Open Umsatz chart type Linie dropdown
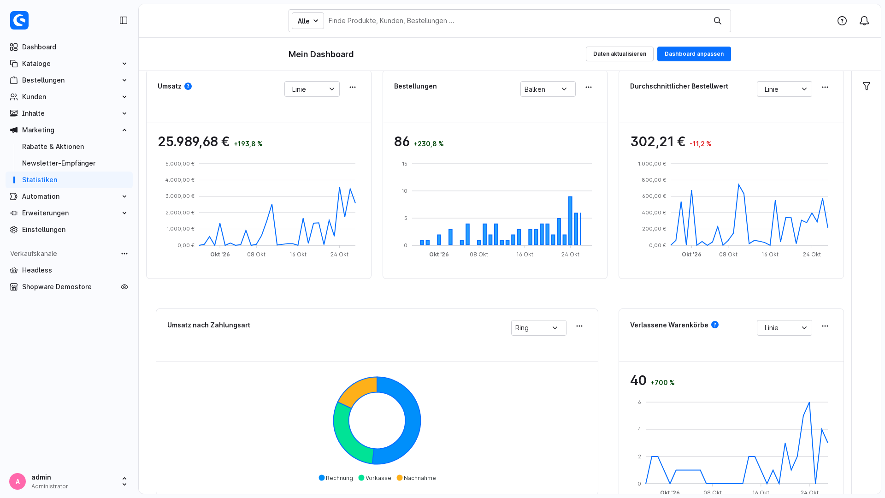Viewport: 885px width, 498px height. point(312,89)
